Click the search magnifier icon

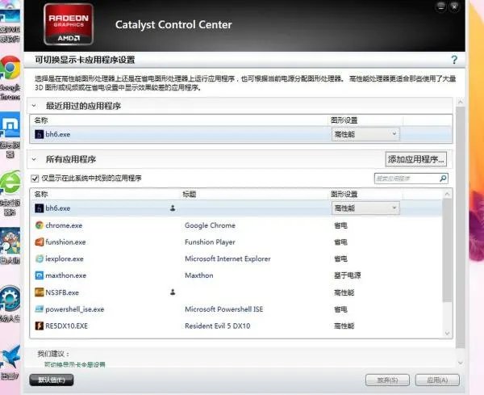click(x=443, y=179)
